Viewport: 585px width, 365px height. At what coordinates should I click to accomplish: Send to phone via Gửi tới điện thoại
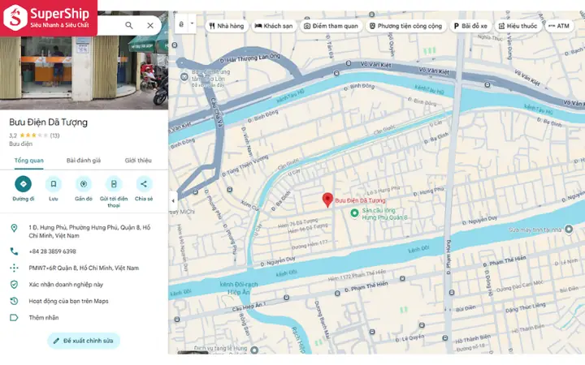(x=114, y=184)
